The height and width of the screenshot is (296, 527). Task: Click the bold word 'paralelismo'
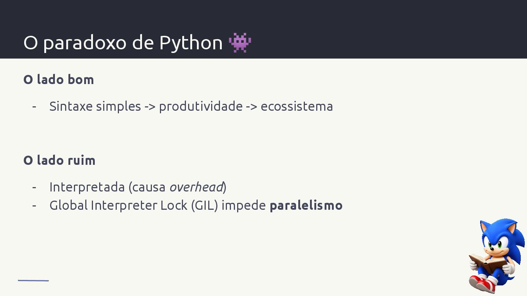(306, 205)
